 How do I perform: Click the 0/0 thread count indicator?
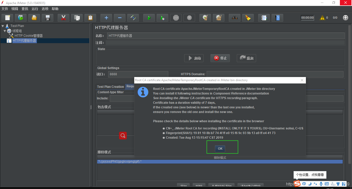335,18
